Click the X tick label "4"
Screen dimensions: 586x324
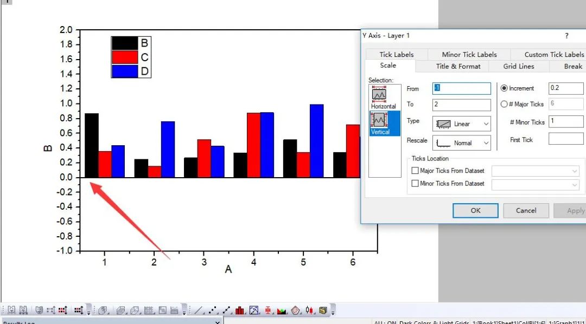254,262
